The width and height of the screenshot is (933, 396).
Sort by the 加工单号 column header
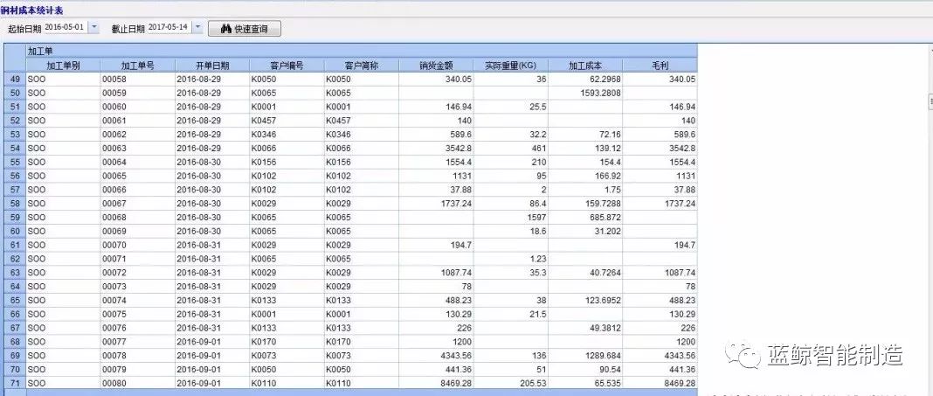coord(137,66)
